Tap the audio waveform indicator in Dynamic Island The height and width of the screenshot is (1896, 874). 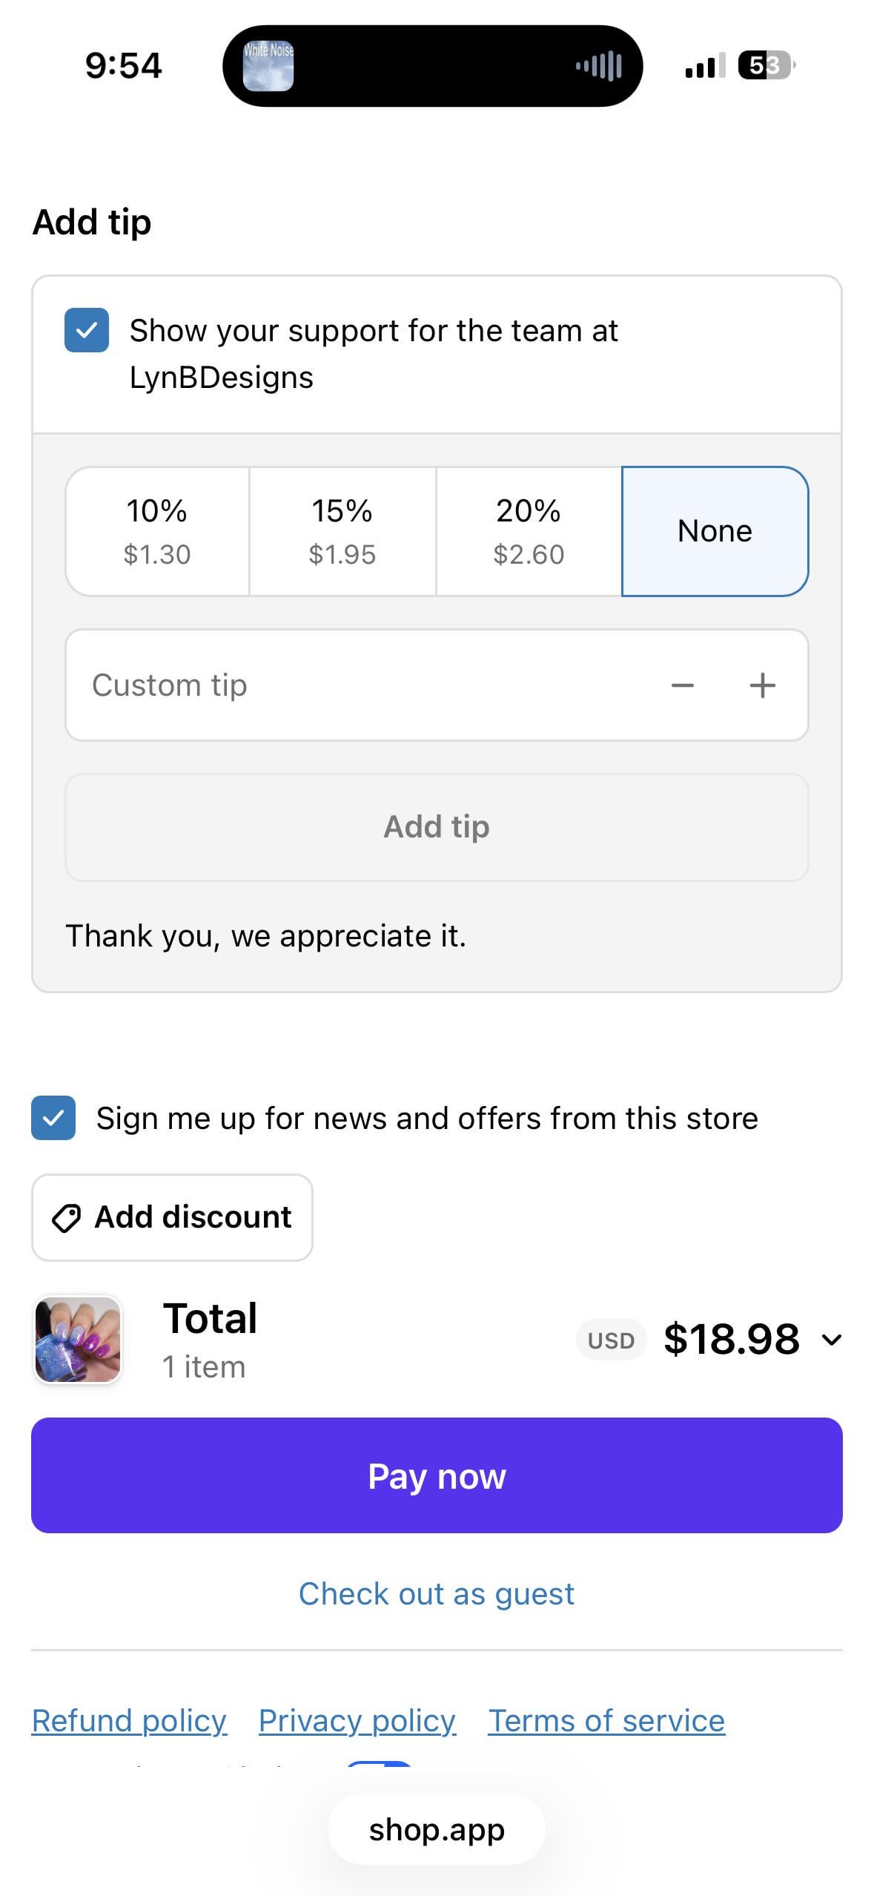(599, 66)
